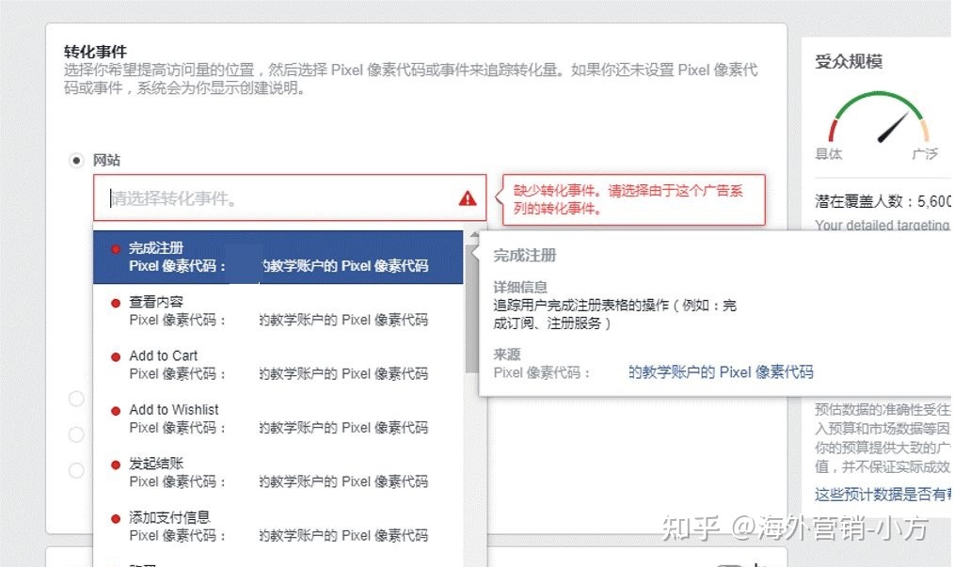Image resolution: width=954 pixels, height=567 pixels.
Task: Click the 请选择转化事件 input field
Action: [x=290, y=197]
